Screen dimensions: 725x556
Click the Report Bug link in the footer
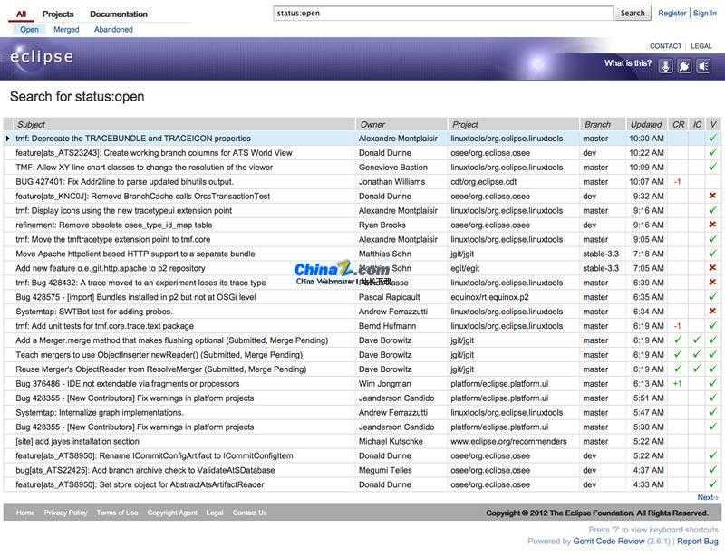[x=698, y=542]
